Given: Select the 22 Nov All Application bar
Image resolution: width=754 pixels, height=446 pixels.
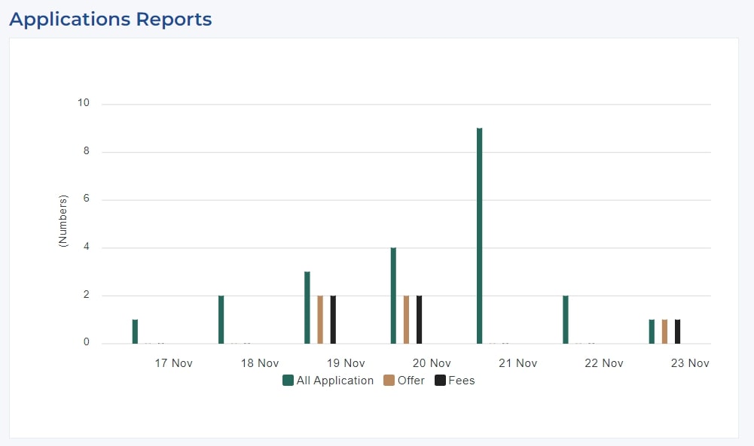Looking at the screenshot, I should (x=566, y=320).
